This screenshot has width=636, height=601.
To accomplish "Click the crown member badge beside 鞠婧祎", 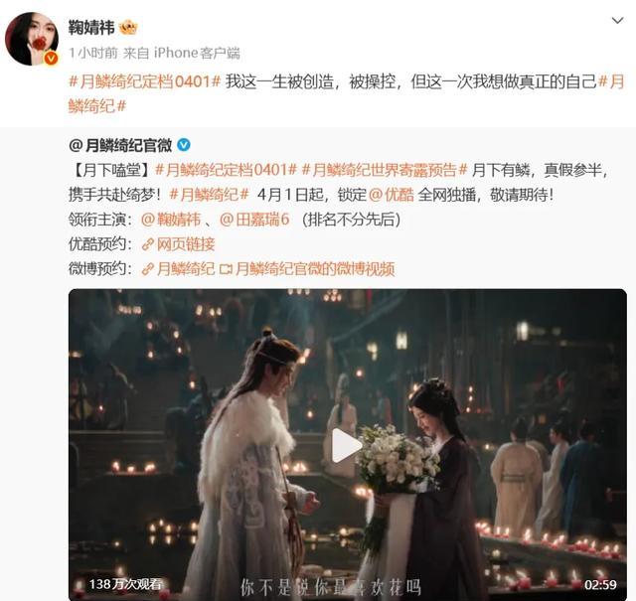I will (x=128, y=28).
